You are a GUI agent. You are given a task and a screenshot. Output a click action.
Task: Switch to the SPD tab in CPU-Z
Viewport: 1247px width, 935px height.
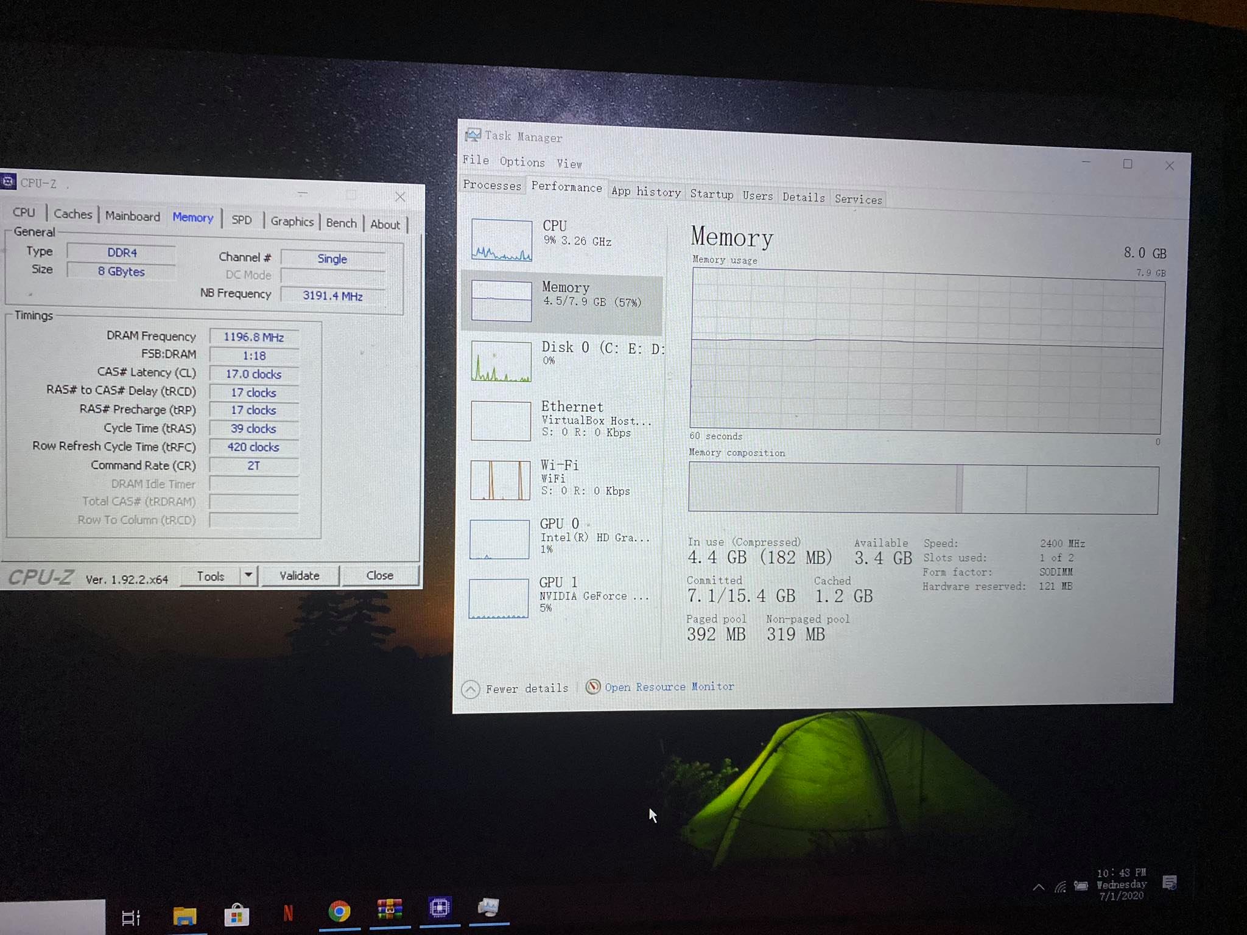242,220
